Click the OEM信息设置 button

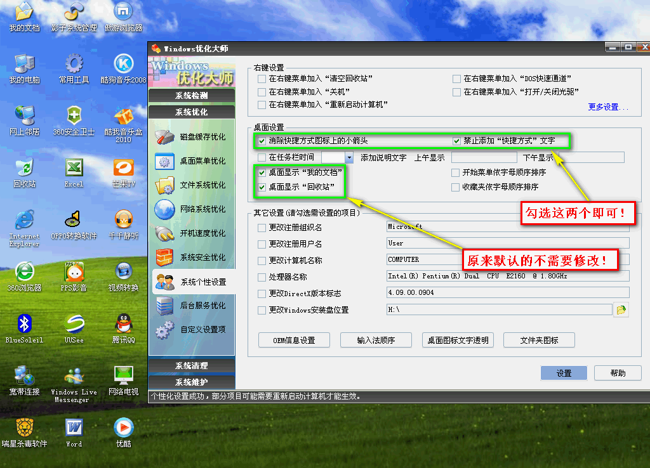294,340
